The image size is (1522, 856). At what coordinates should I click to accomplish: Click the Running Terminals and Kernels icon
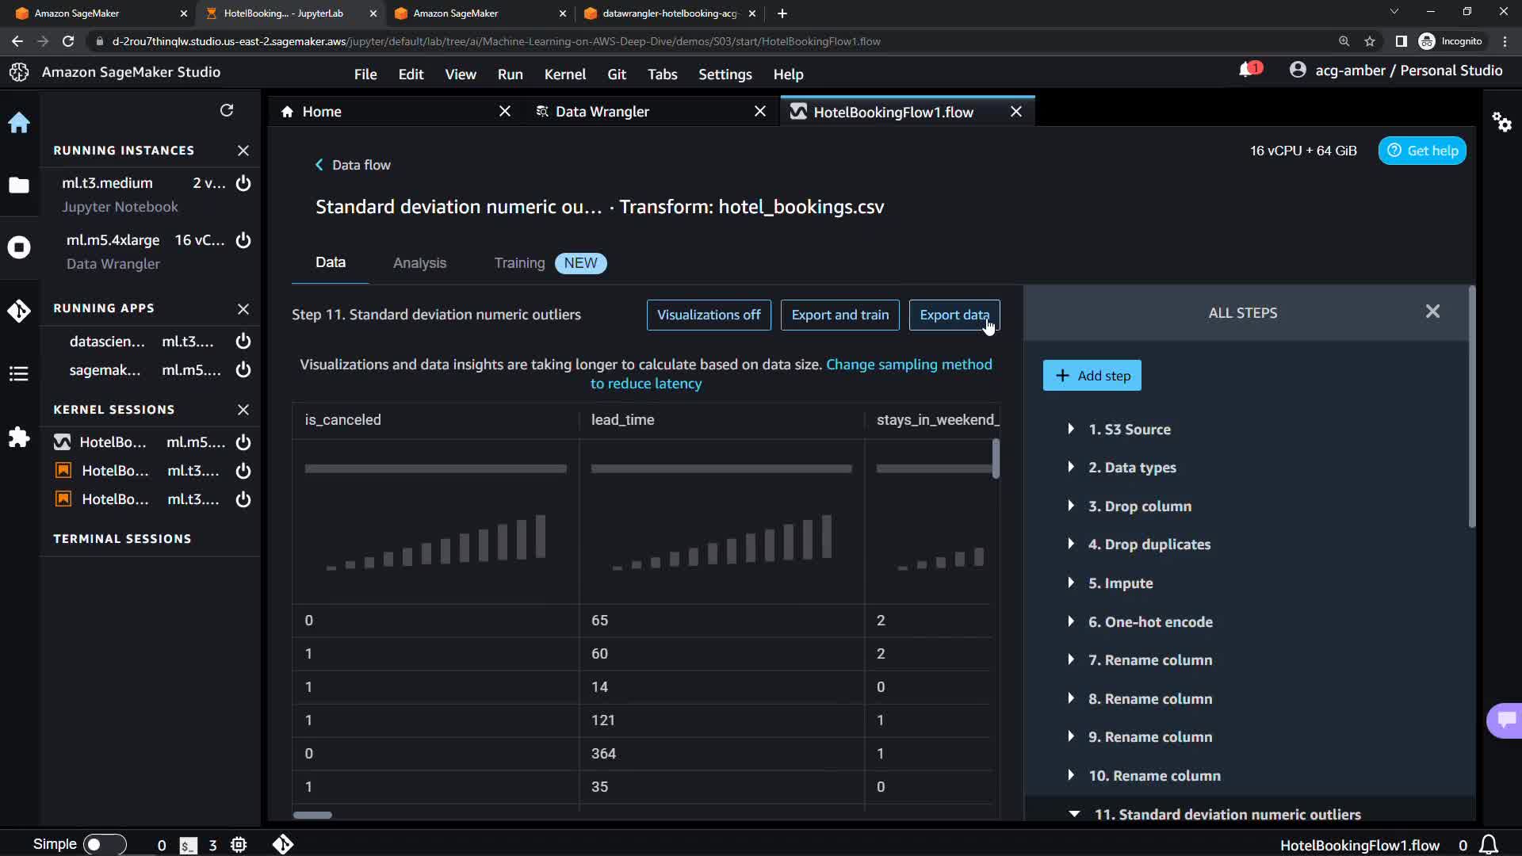pyautogui.click(x=19, y=247)
